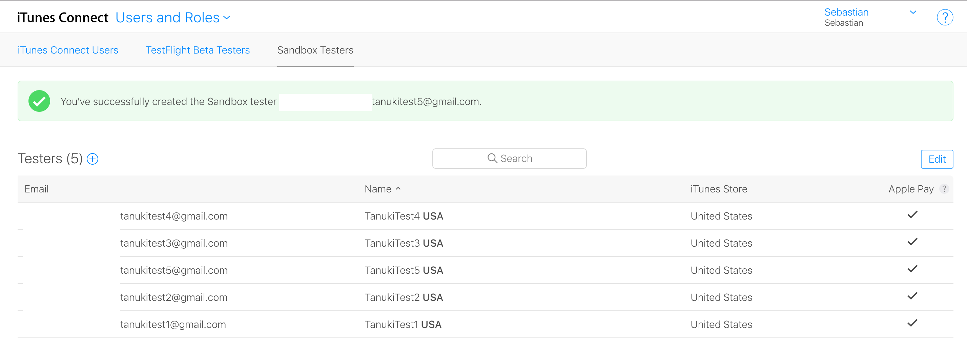
Task: Open the TestFlight Beta Testers tab
Action: (x=198, y=50)
